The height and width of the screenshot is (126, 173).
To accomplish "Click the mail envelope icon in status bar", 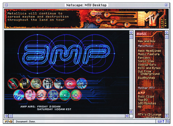I will (160, 122).
